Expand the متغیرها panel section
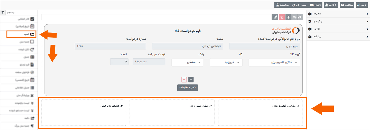The width and height of the screenshot is (370, 130). [338, 14]
